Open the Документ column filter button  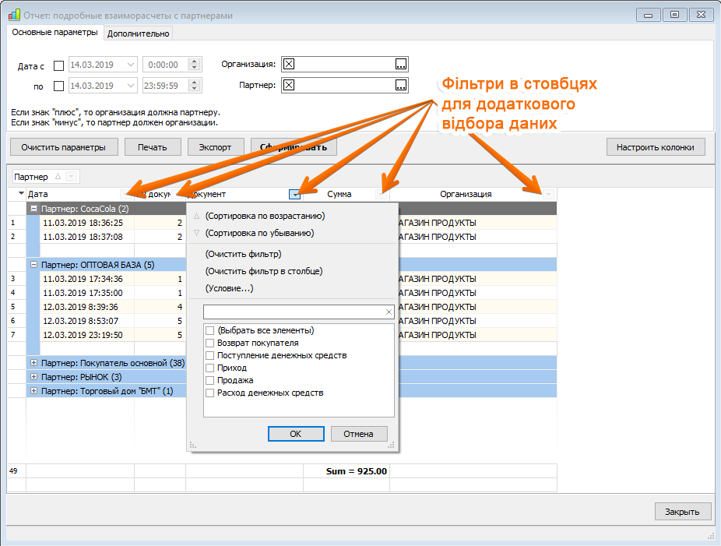click(x=295, y=195)
